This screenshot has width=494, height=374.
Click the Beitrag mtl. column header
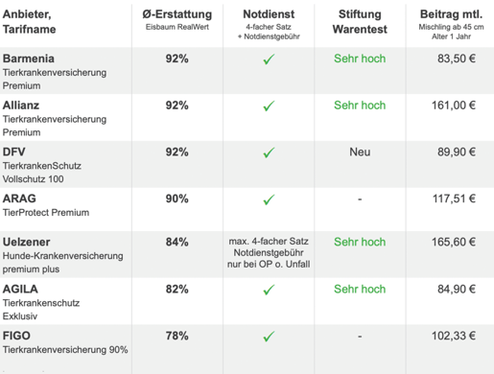(451, 14)
